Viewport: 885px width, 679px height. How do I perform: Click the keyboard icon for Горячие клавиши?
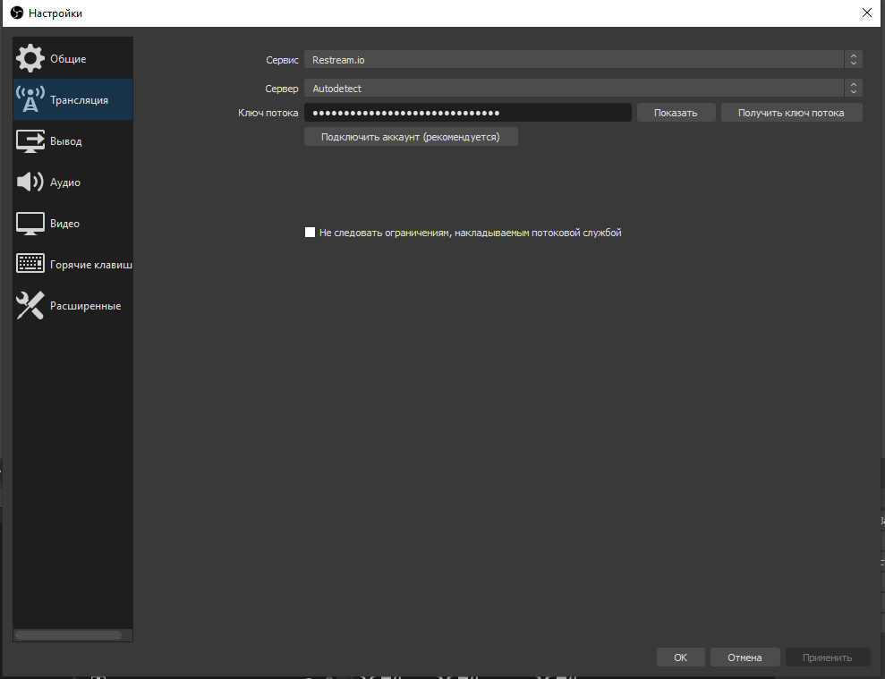click(x=30, y=264)
